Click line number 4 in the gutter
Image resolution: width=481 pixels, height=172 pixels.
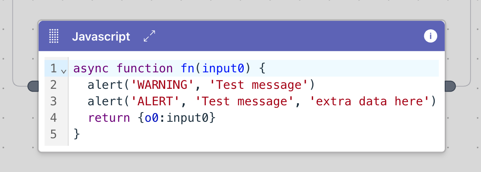tap(53, 118)
